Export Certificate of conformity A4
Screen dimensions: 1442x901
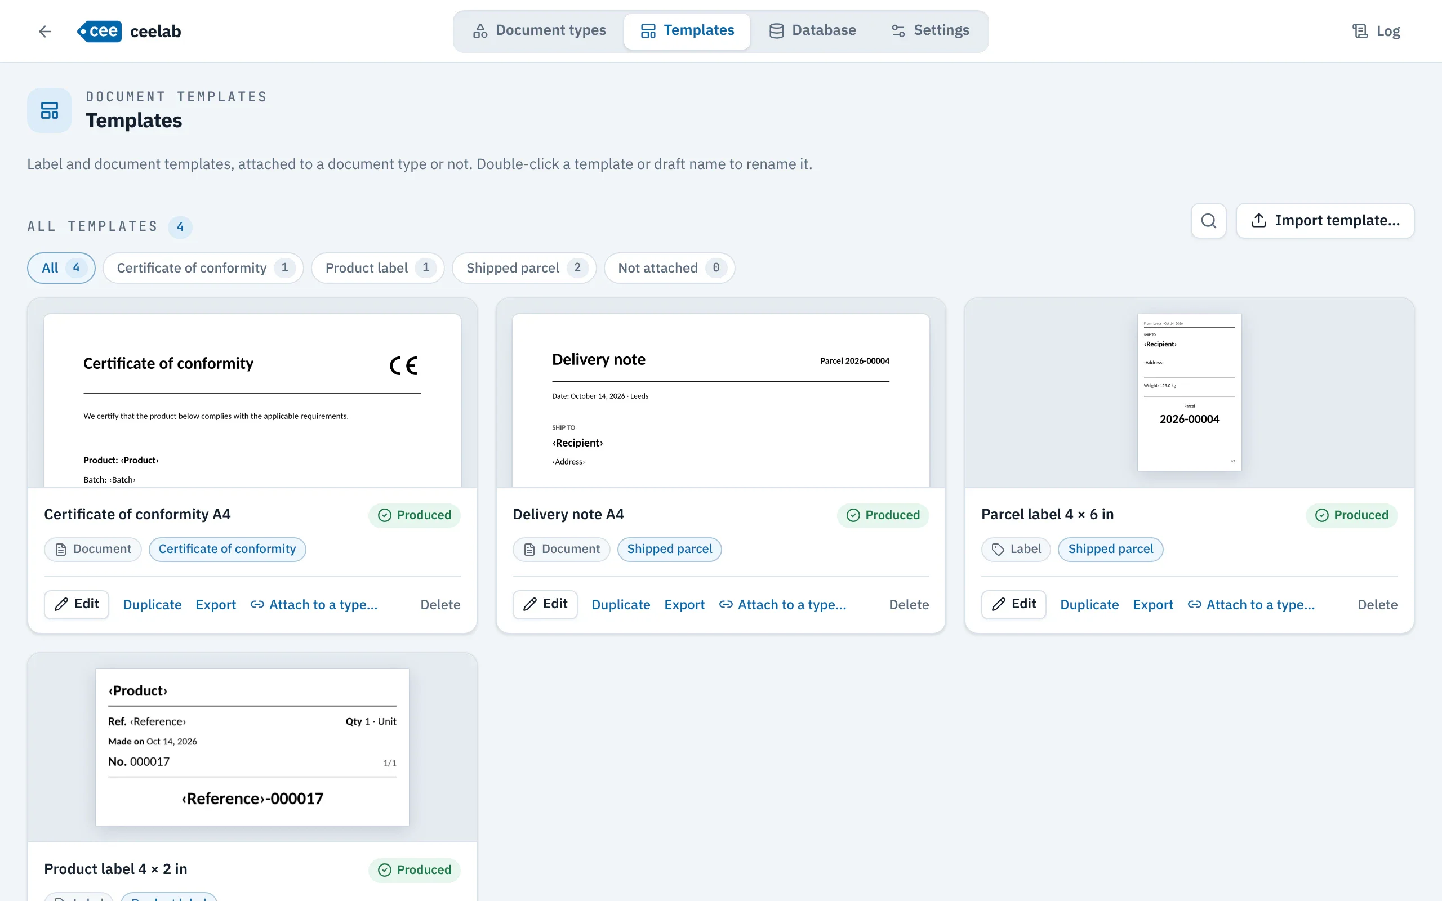tap(216, 605)
